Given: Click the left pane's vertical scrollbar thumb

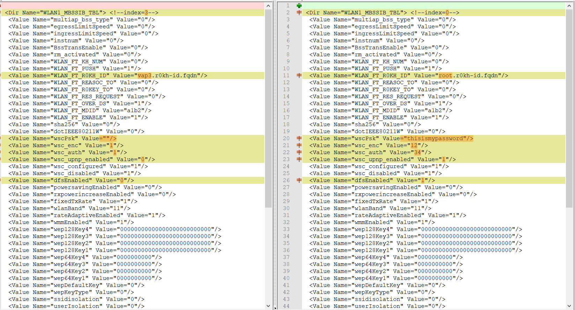Looking at the screenshot, I should coord(268,108).
